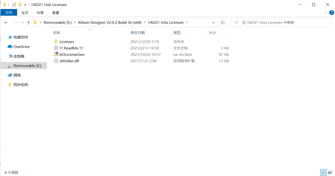Select the ADLicenseGen rar archive icon

tap(56, 54)
